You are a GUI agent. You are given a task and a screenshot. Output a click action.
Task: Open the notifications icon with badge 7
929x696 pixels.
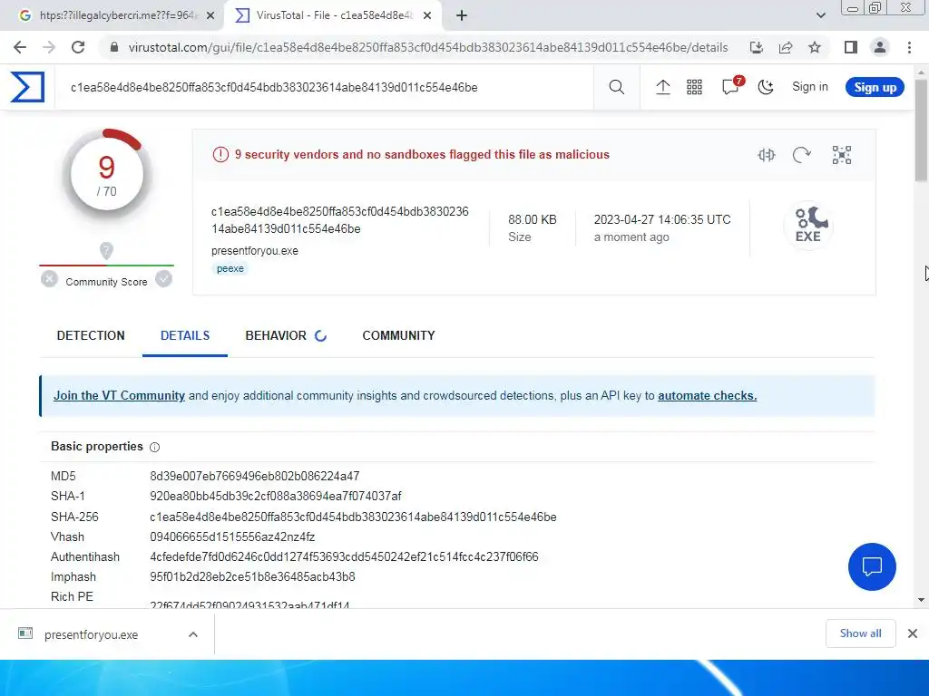(731, 86)
